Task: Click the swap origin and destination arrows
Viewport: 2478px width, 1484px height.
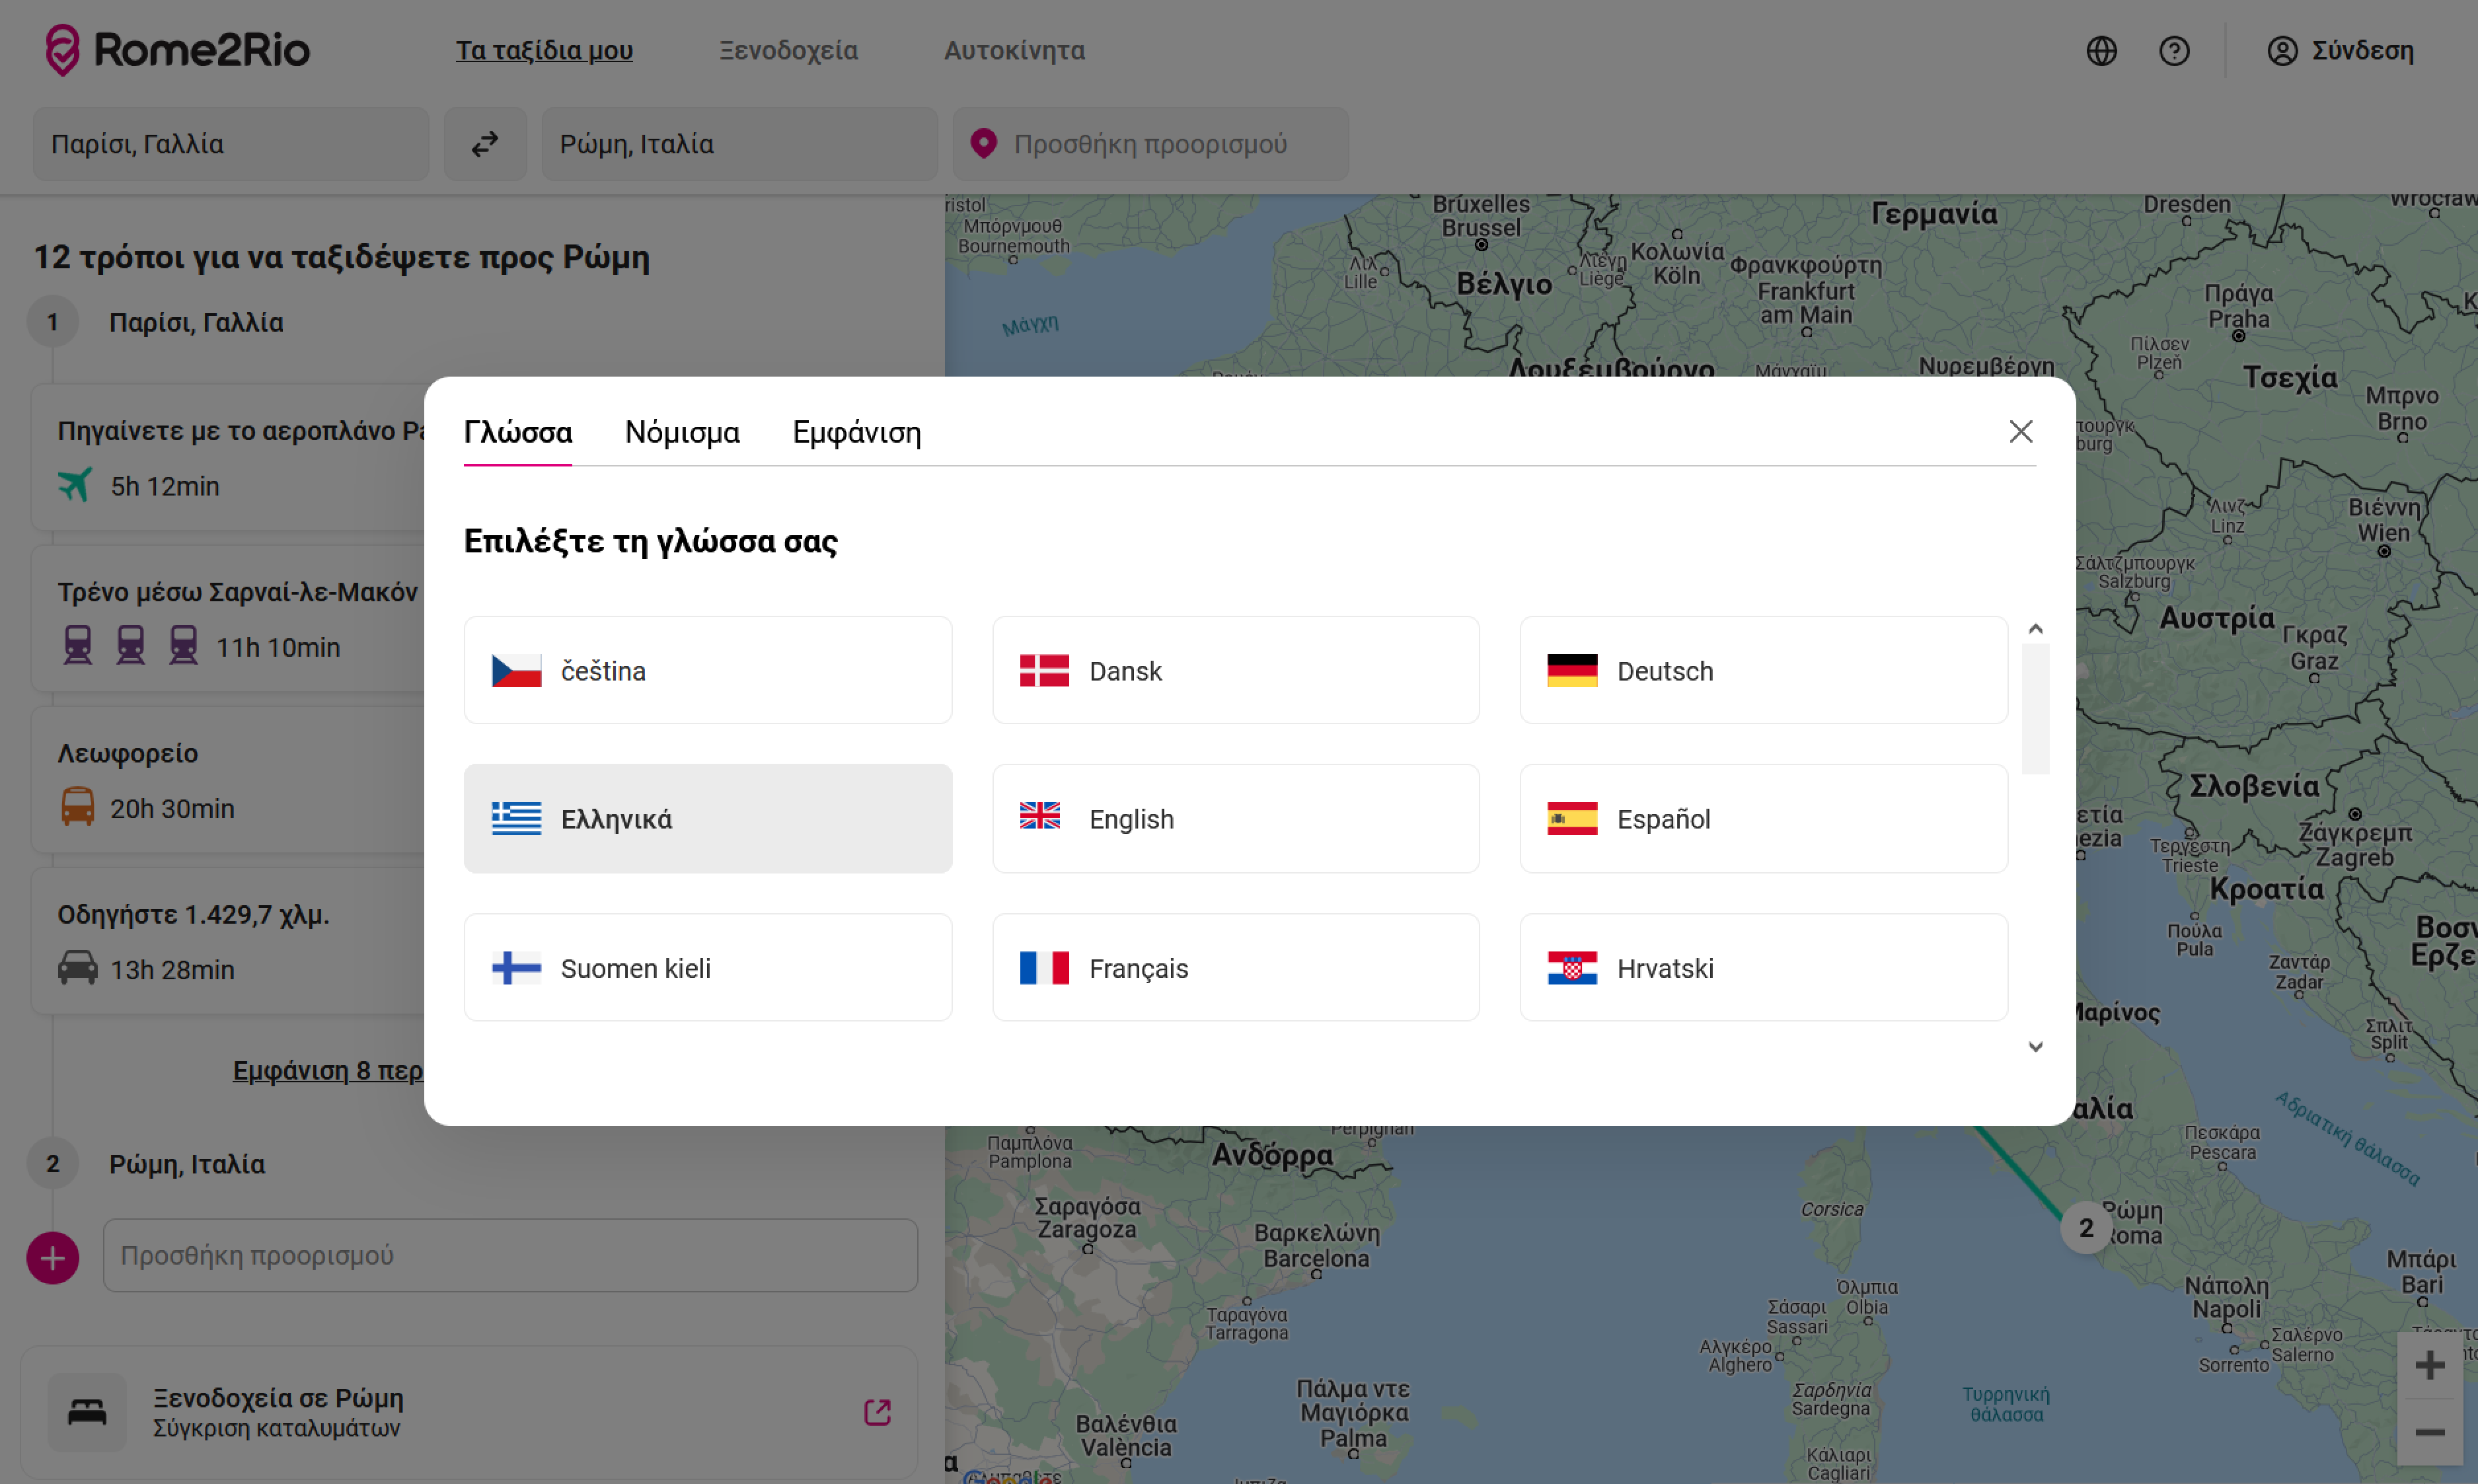Action: tap(485, 144)
